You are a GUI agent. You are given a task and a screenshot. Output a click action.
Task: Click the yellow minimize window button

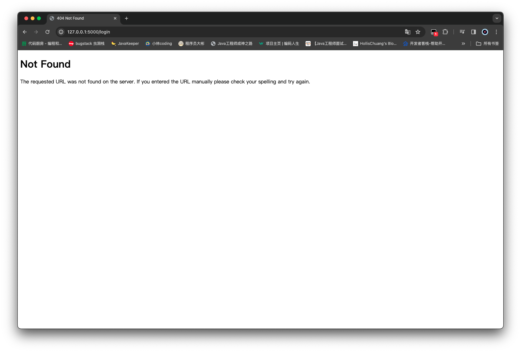pyautogui.click(x=33, y=18)
